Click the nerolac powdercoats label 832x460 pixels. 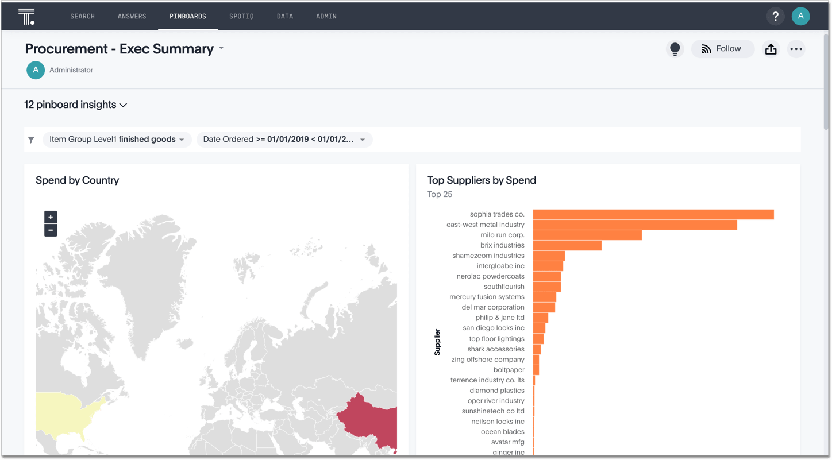[490, 276]
